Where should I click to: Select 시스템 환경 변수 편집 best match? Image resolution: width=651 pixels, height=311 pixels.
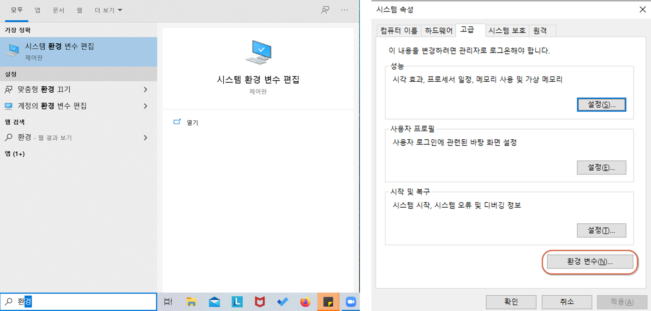click(x=78, y=51)
